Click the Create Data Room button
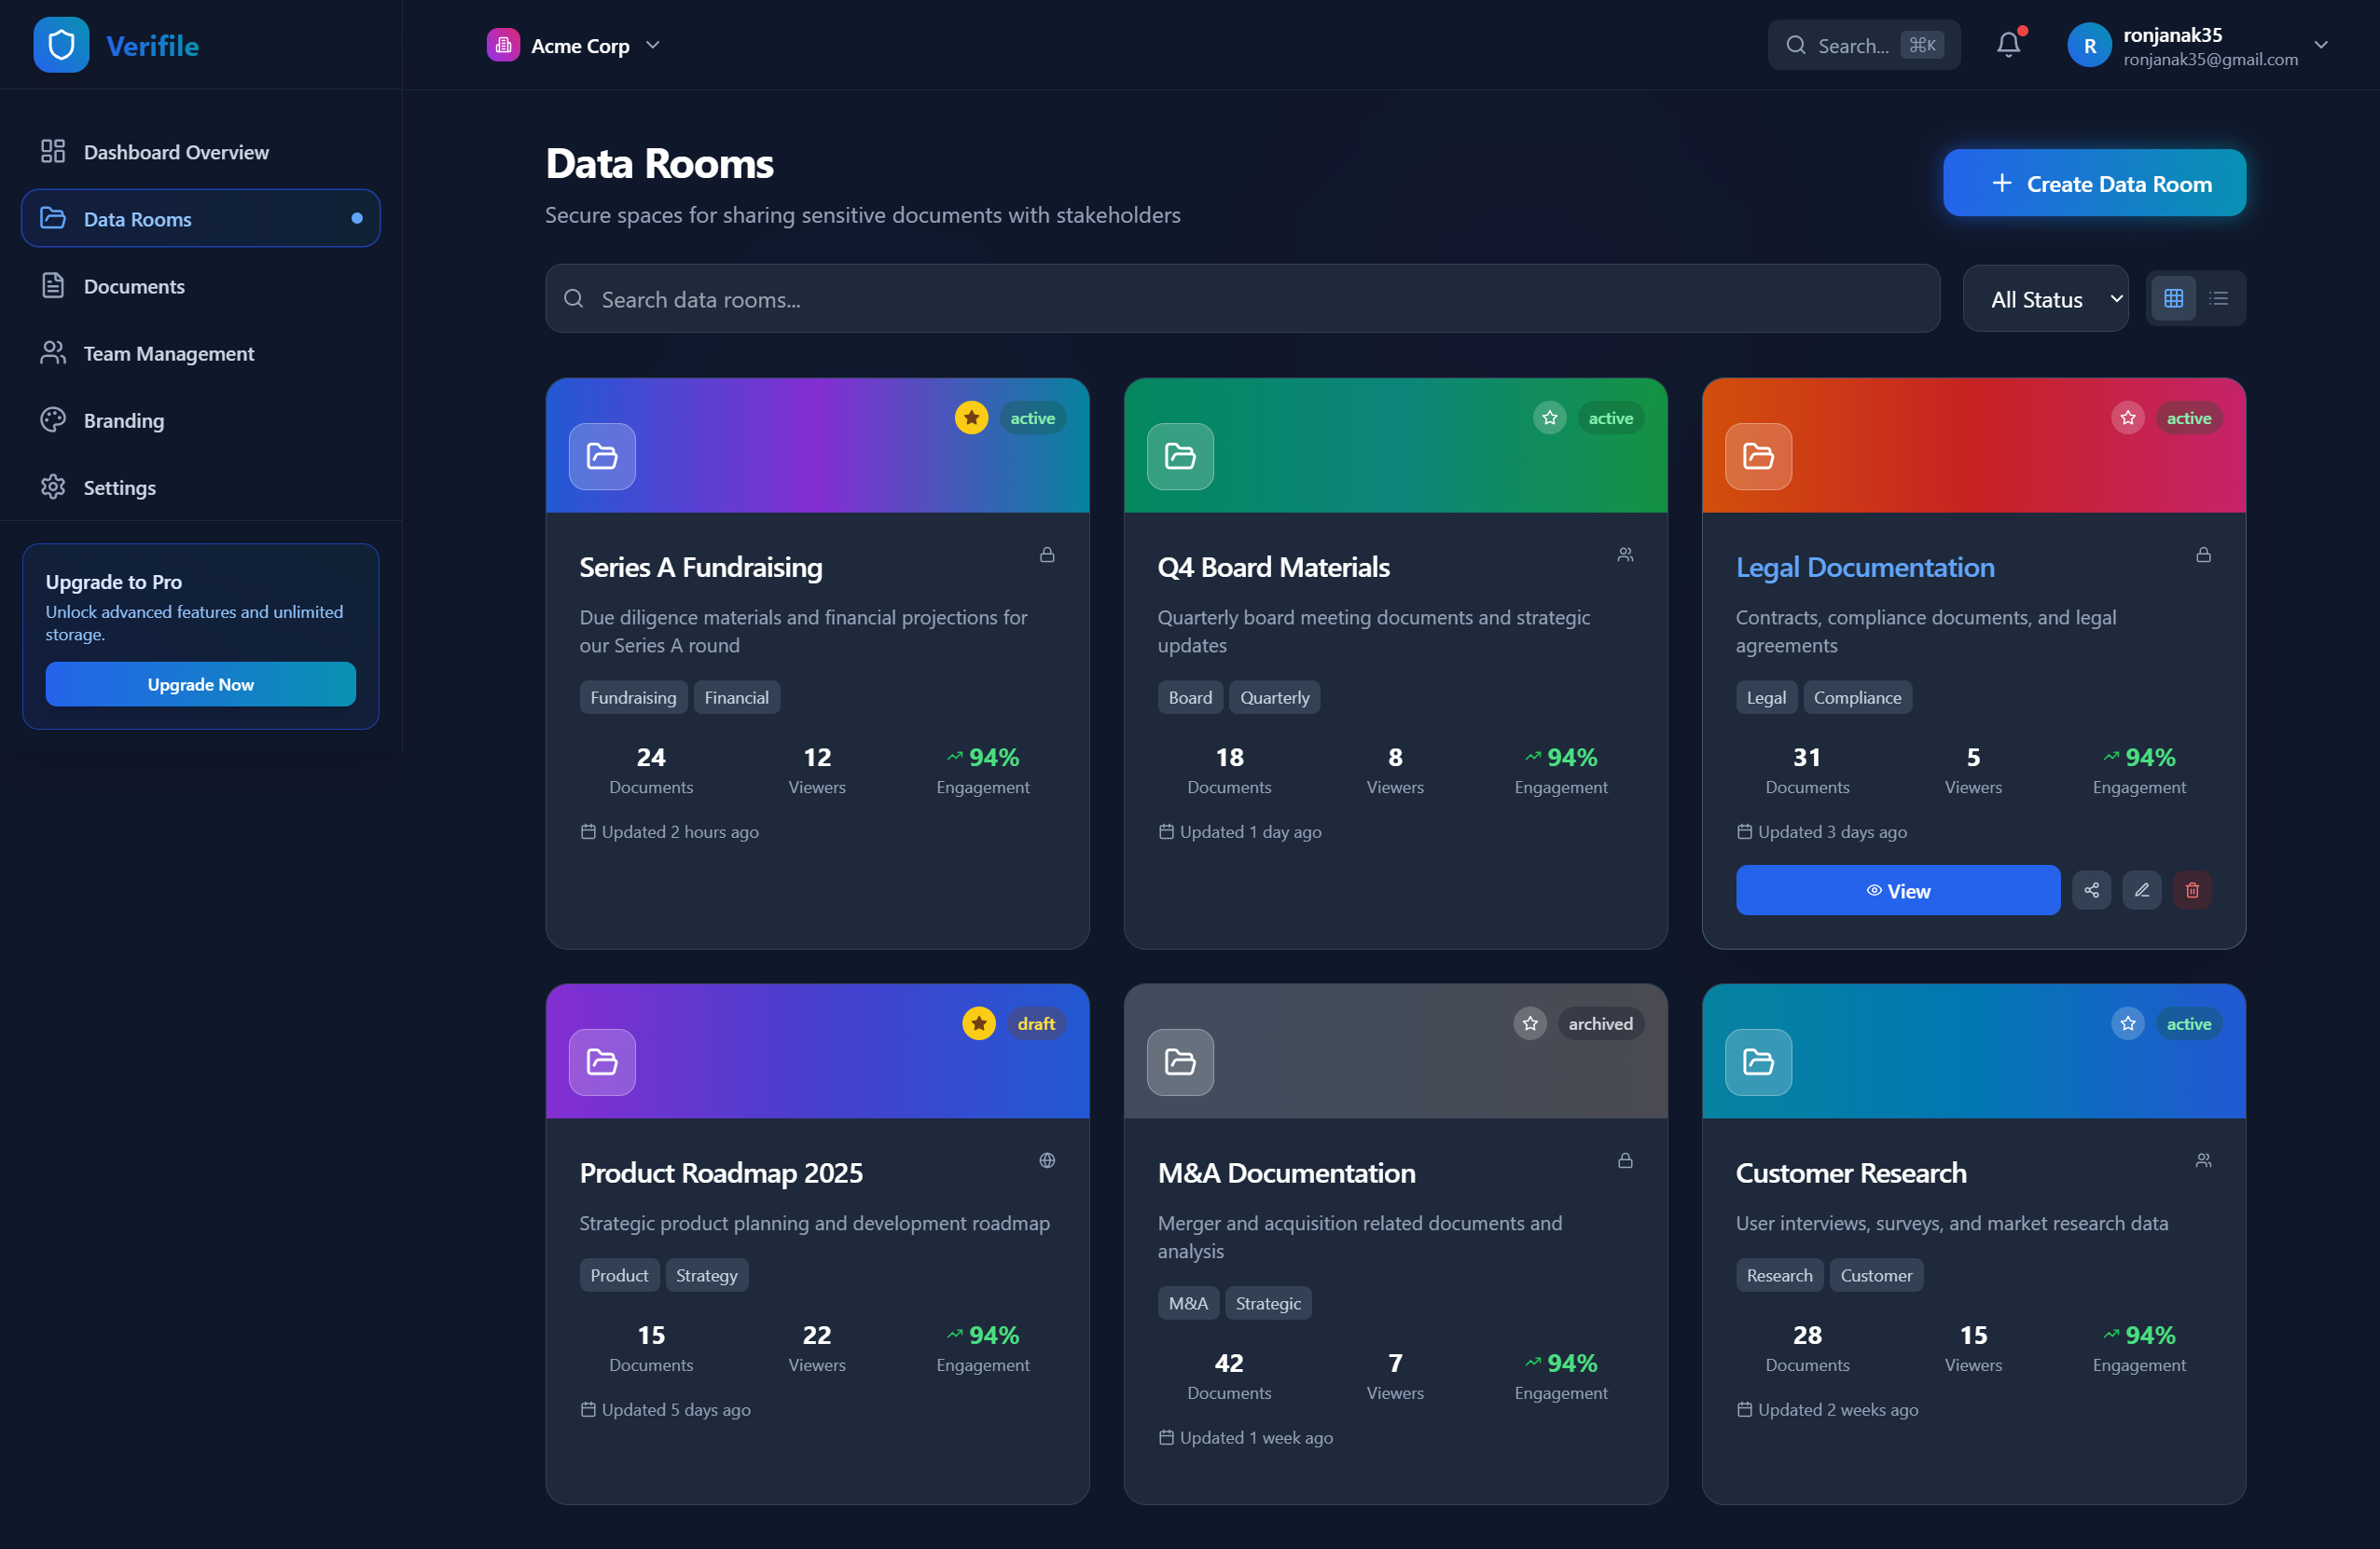 point(2094,184)
